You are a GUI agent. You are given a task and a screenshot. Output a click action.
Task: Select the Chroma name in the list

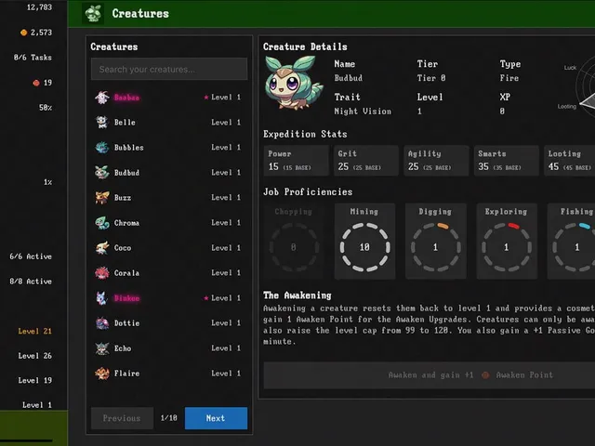pyautogui.click(x=126, y=223)
